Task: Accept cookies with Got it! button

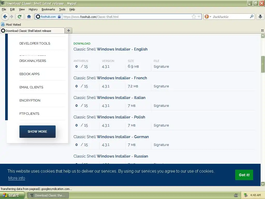Action: click(x=244, y=175)
